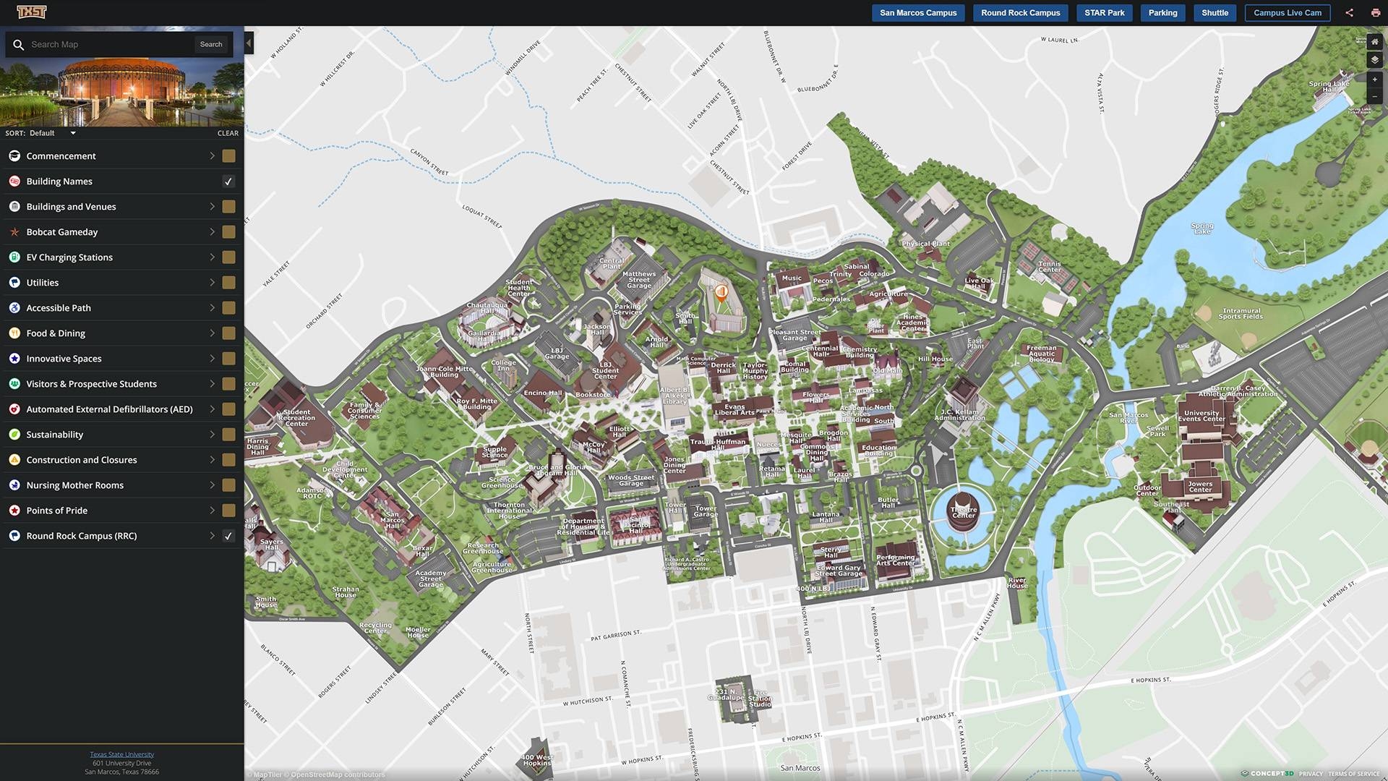This screenshot has width=1388, height=781.
Task: Open the map layers icon below the home button
Action: coord(1374,60)
